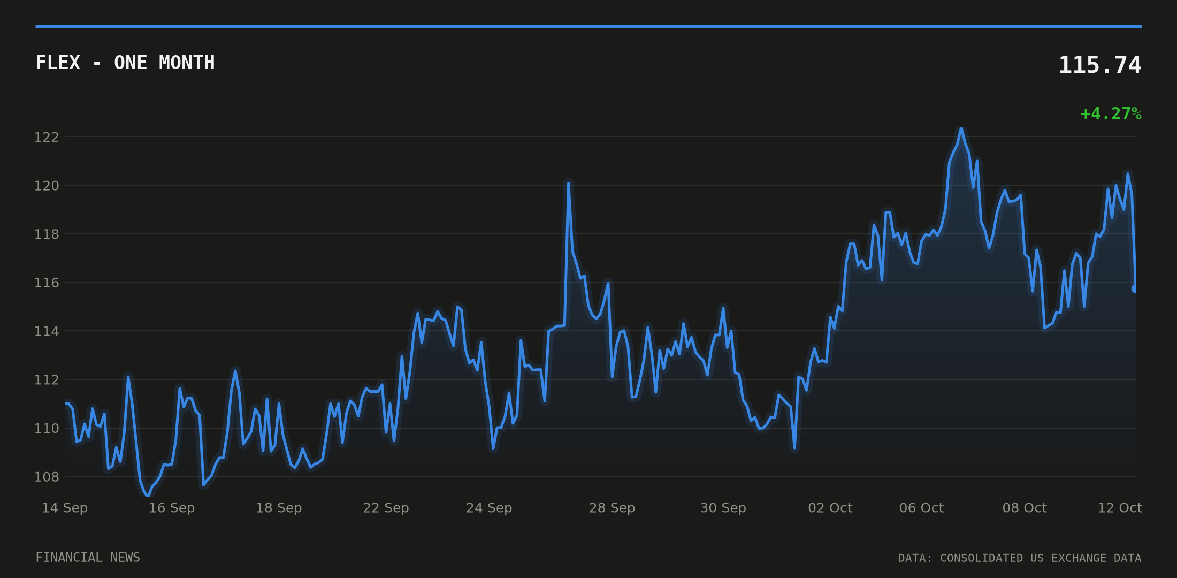This screenshot has height=578, width=1177.
Task: Click the +4.27% change label
Action: 1111,114
